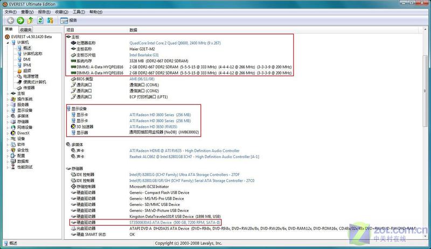Expand the 存储器 node in the tree
The image size is (431, 249).
[x=8, y=122]
